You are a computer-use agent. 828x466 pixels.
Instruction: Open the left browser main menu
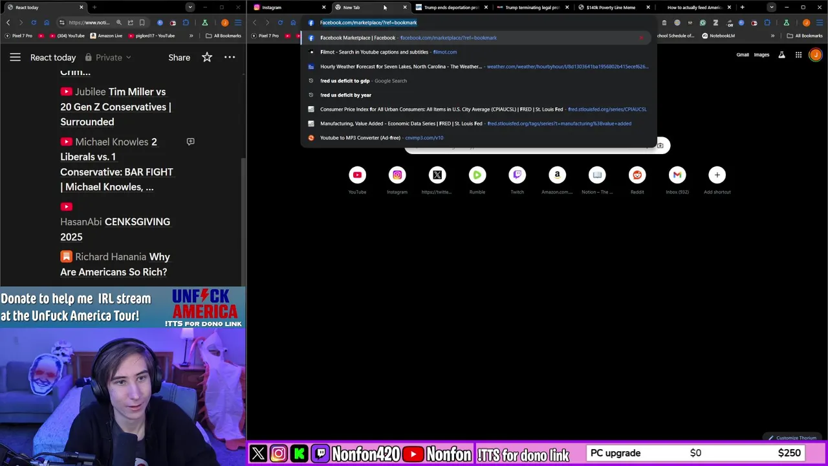[237, 23]
